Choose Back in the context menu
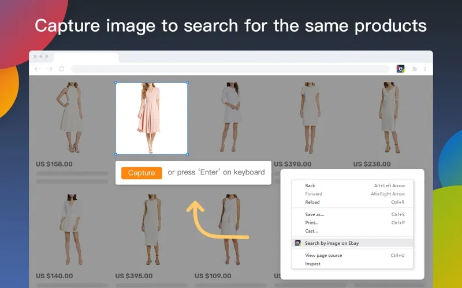This screenshot has width=462, height=288. click(352, 185)
